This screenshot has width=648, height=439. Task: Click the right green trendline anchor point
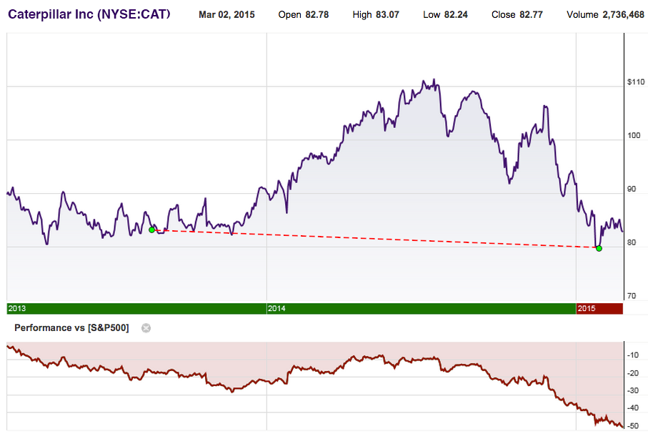tap(599, 248)
